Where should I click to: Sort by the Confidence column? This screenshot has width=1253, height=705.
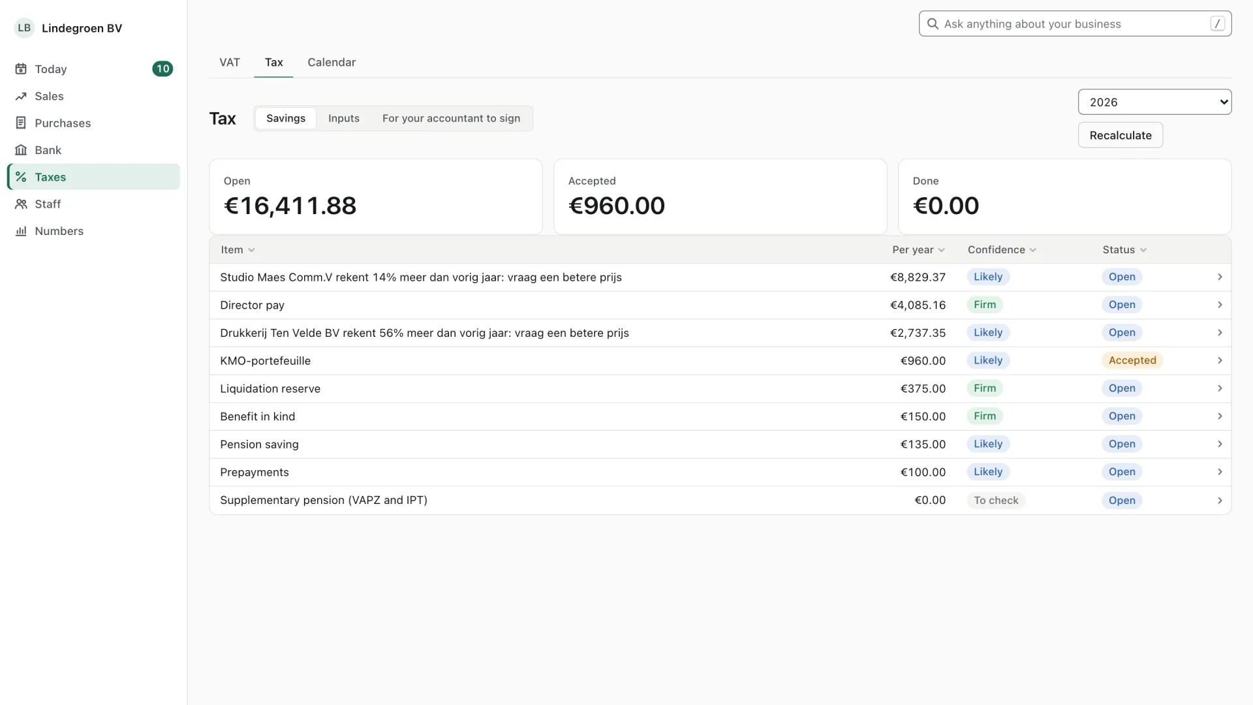coord(1002,250)
